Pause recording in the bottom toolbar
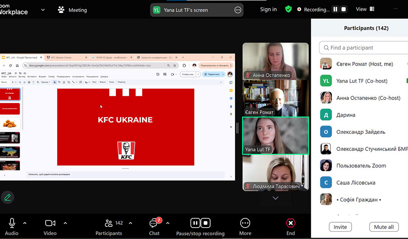 [x=195, y=223]
